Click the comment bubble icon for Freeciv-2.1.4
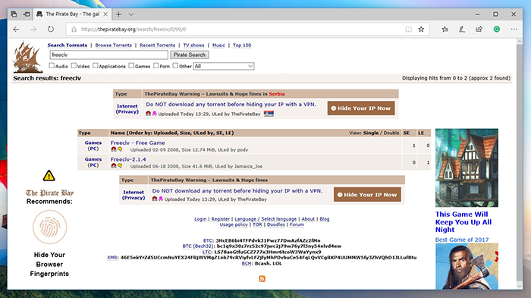Viewport: 531px width, 298px height. 120,166
